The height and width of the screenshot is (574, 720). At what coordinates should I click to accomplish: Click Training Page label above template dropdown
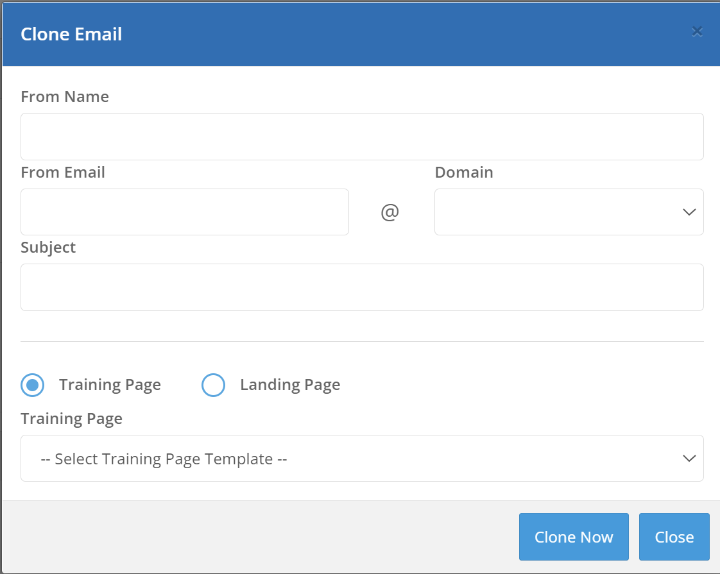(71, 419)
